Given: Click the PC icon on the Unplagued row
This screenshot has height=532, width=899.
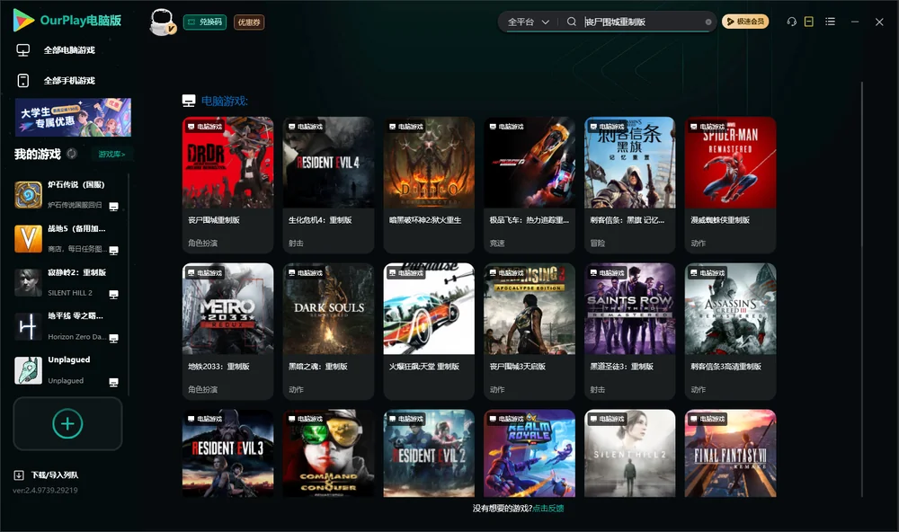Looking at the screenshot, I should 113,383.
